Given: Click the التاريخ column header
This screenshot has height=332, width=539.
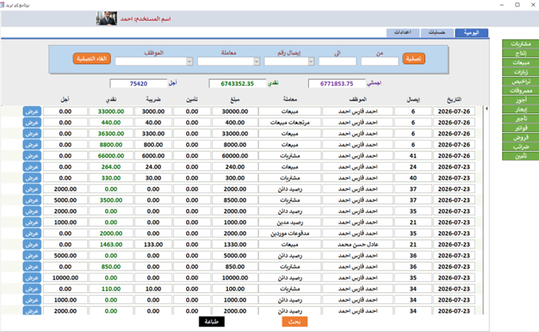Looking at the screenshot, I should [454, 99].
